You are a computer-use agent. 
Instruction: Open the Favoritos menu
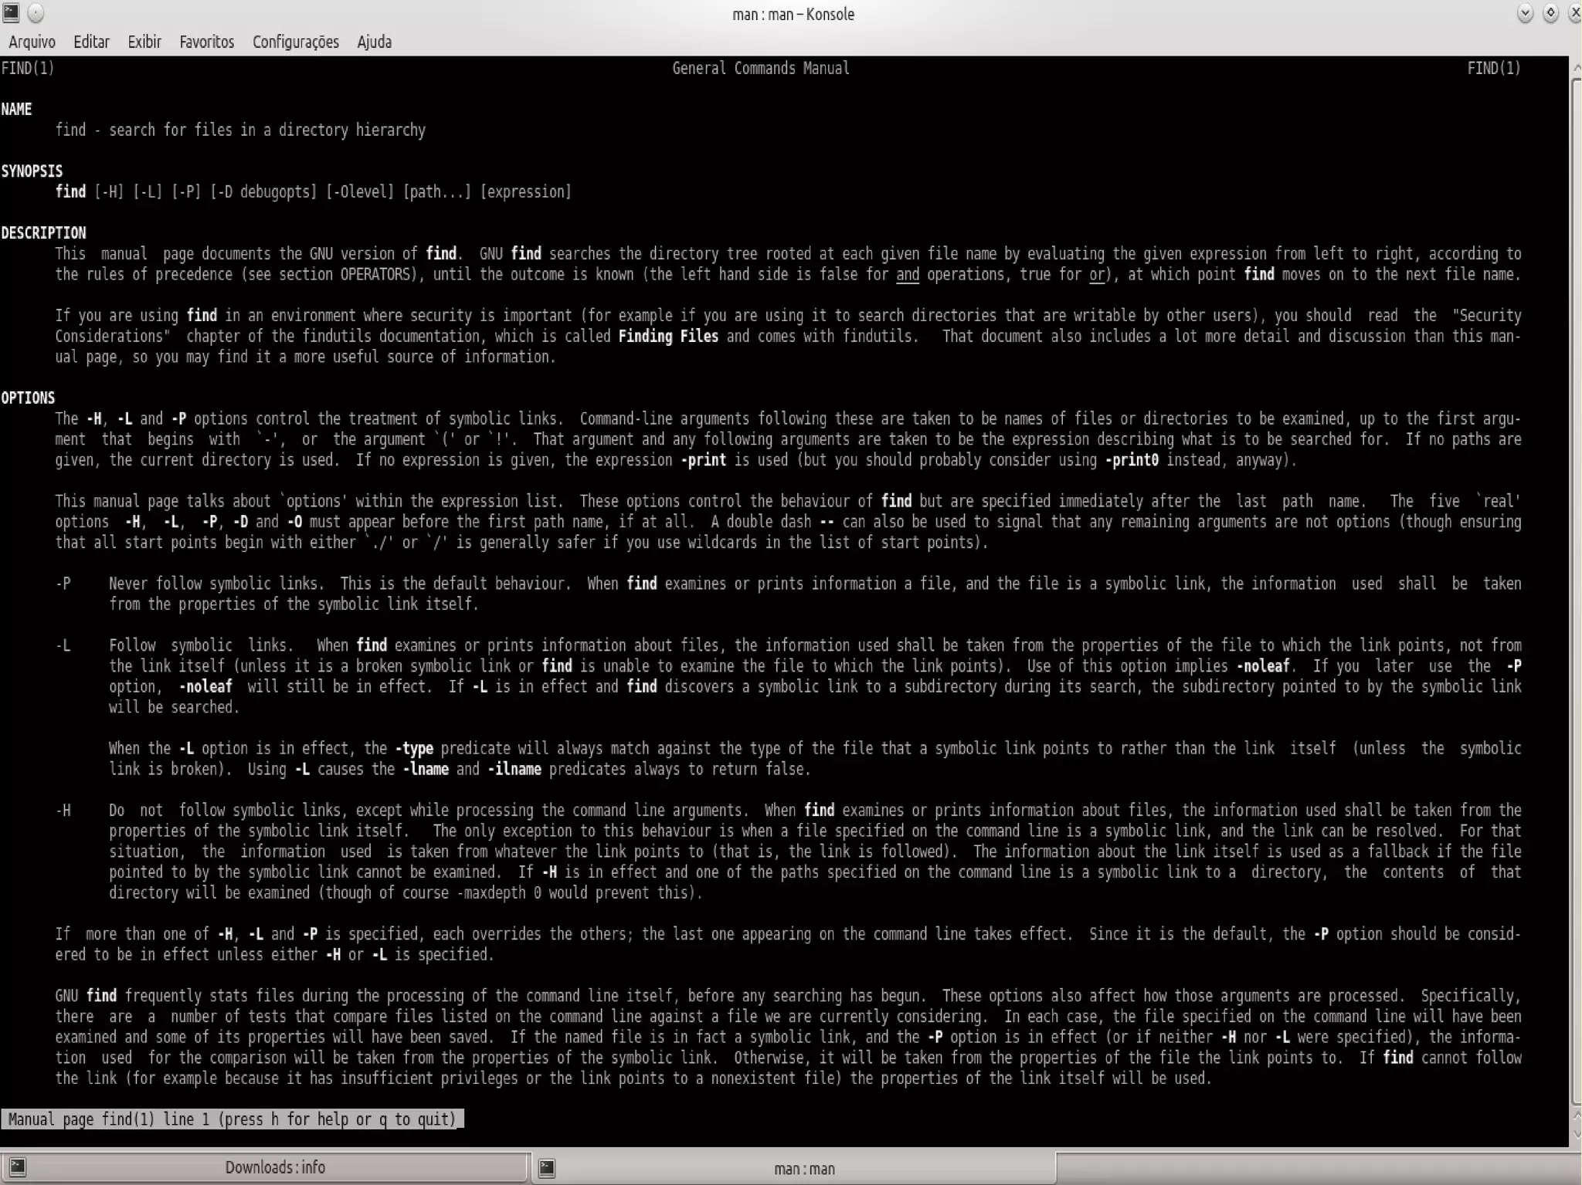tap(206, 42)
